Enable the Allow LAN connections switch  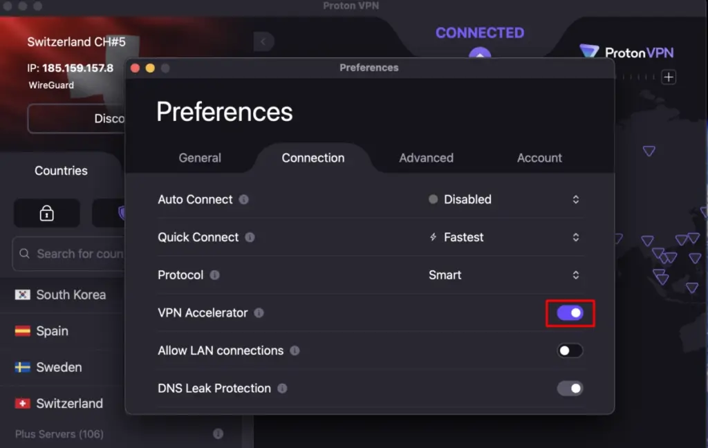(570, 351)
